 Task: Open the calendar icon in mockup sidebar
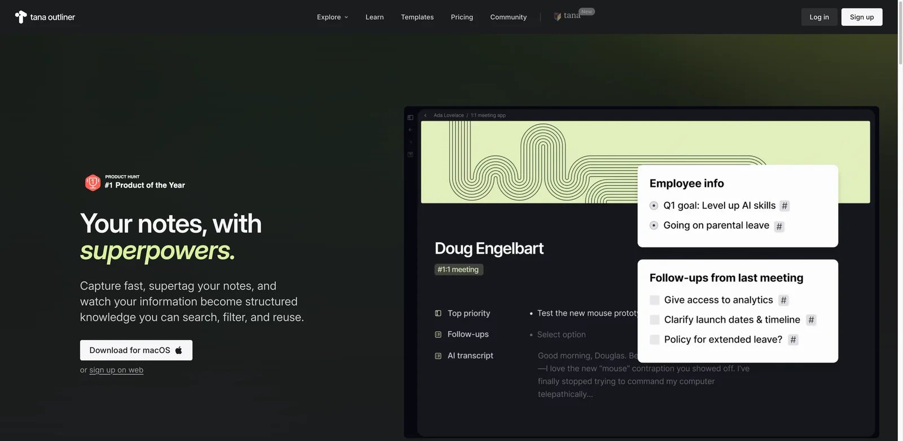pos(410,154)
